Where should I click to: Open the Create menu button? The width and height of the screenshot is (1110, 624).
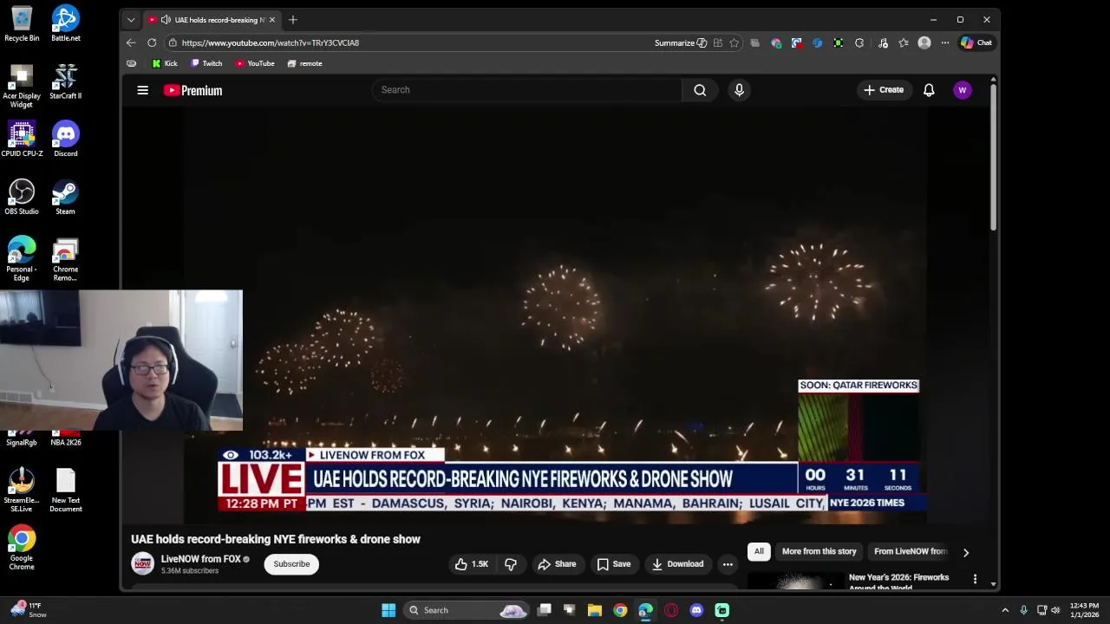tap(884, 90)
